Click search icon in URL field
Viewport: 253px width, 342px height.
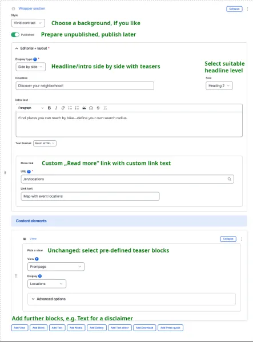[x=230, y=179]
